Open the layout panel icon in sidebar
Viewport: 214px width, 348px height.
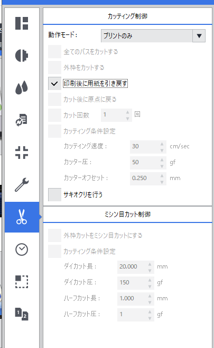[x=22, y=23]
